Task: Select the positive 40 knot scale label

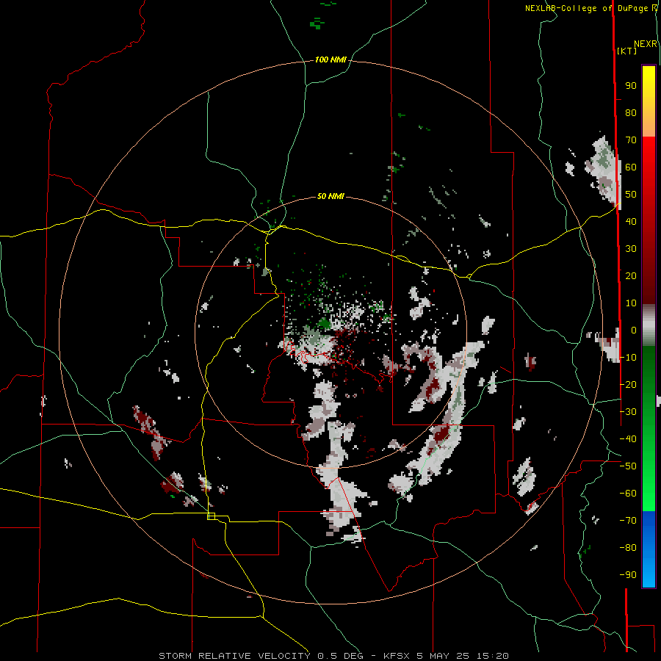Action: pyautogui.click(x=631, y=221)
